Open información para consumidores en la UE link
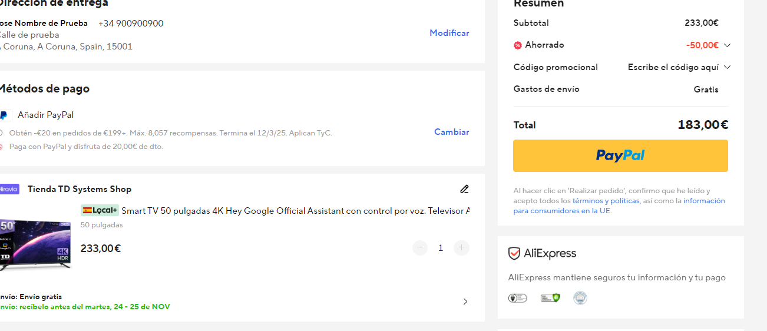 click(x=619, y=206)
